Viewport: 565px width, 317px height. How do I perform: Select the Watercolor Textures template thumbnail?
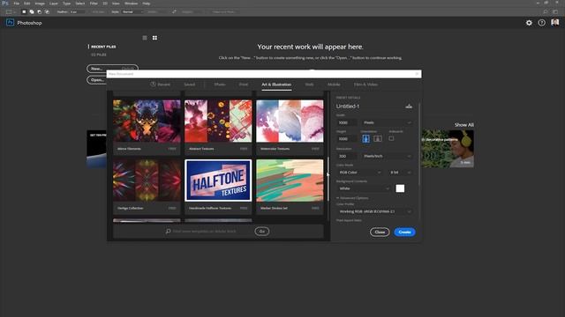pyautogui.click(x=290, y=122)
